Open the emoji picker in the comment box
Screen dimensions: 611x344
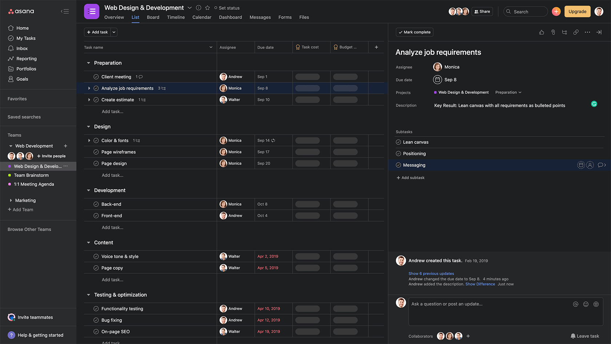[x=586, y=304]
